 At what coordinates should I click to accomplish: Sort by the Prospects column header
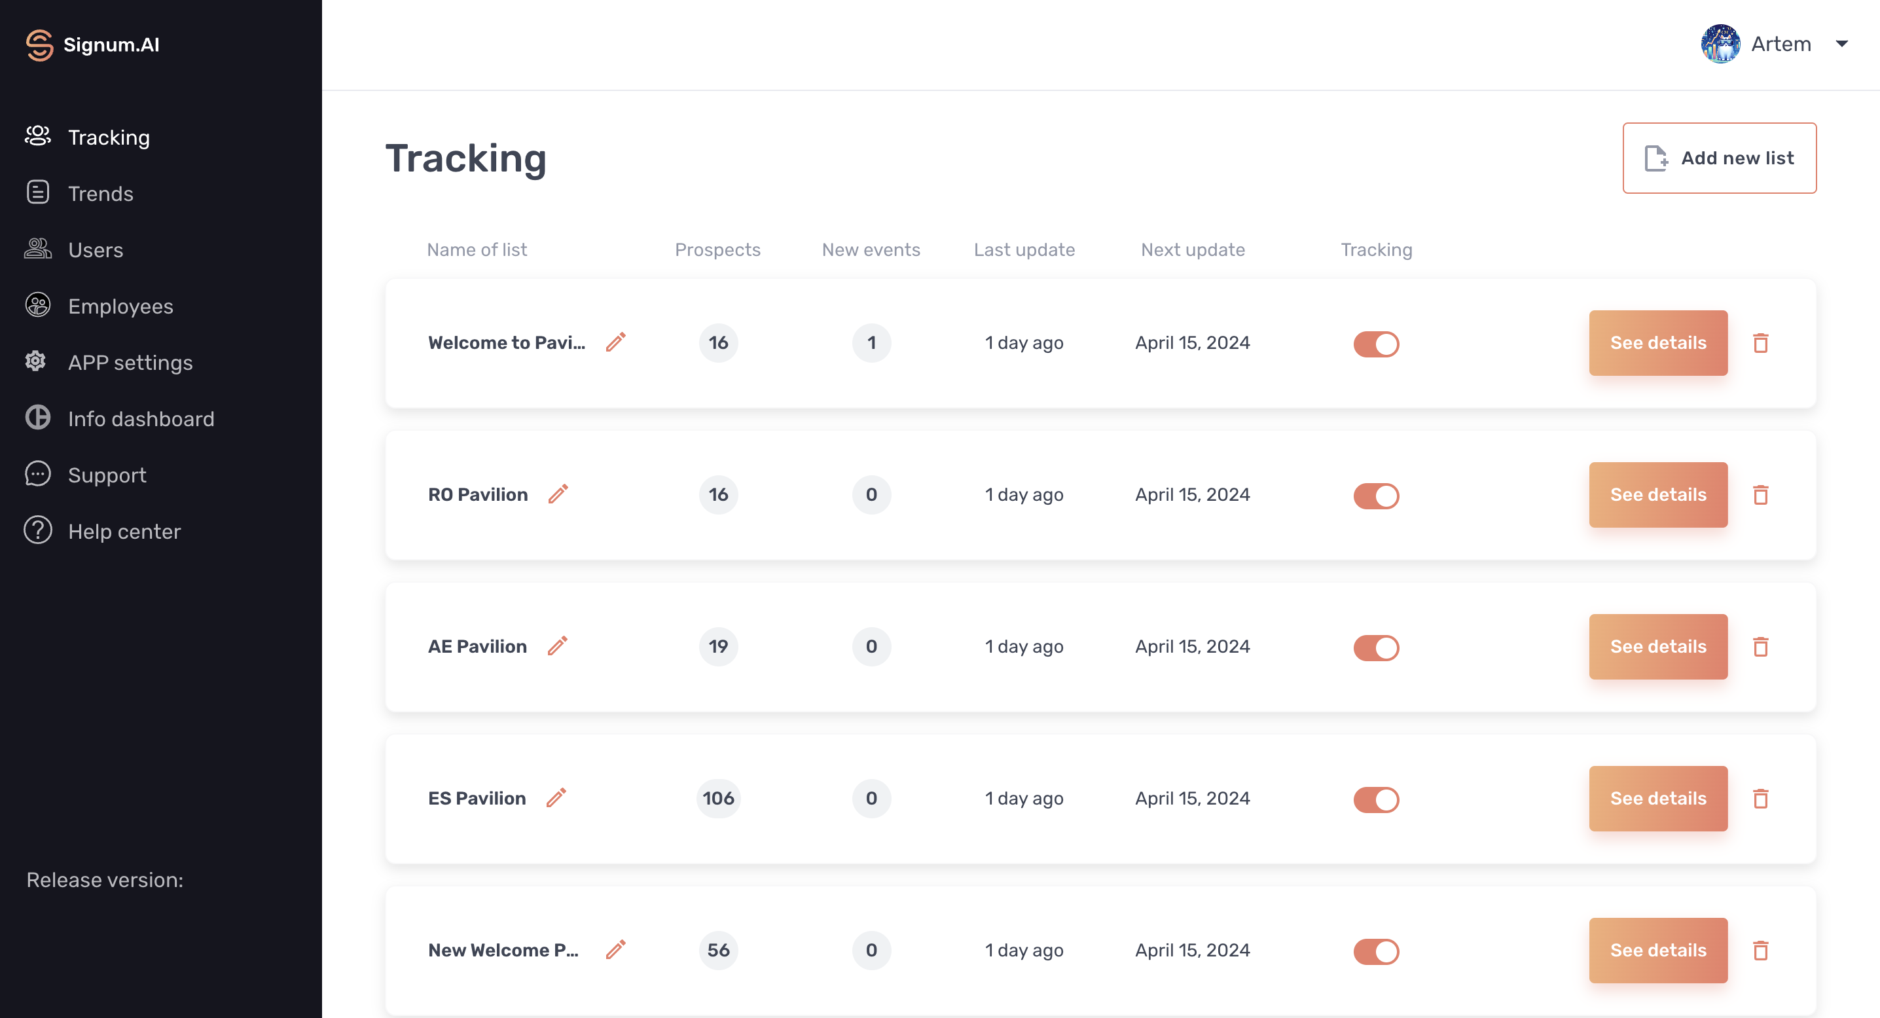tap(717, 249)
